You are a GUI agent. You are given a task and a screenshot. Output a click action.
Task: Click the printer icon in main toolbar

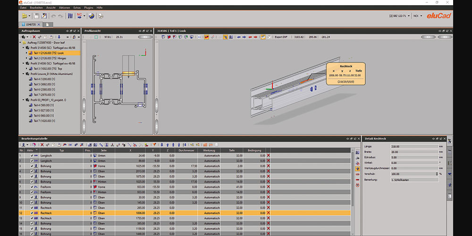pyautogui.click(x=101, y=16)
